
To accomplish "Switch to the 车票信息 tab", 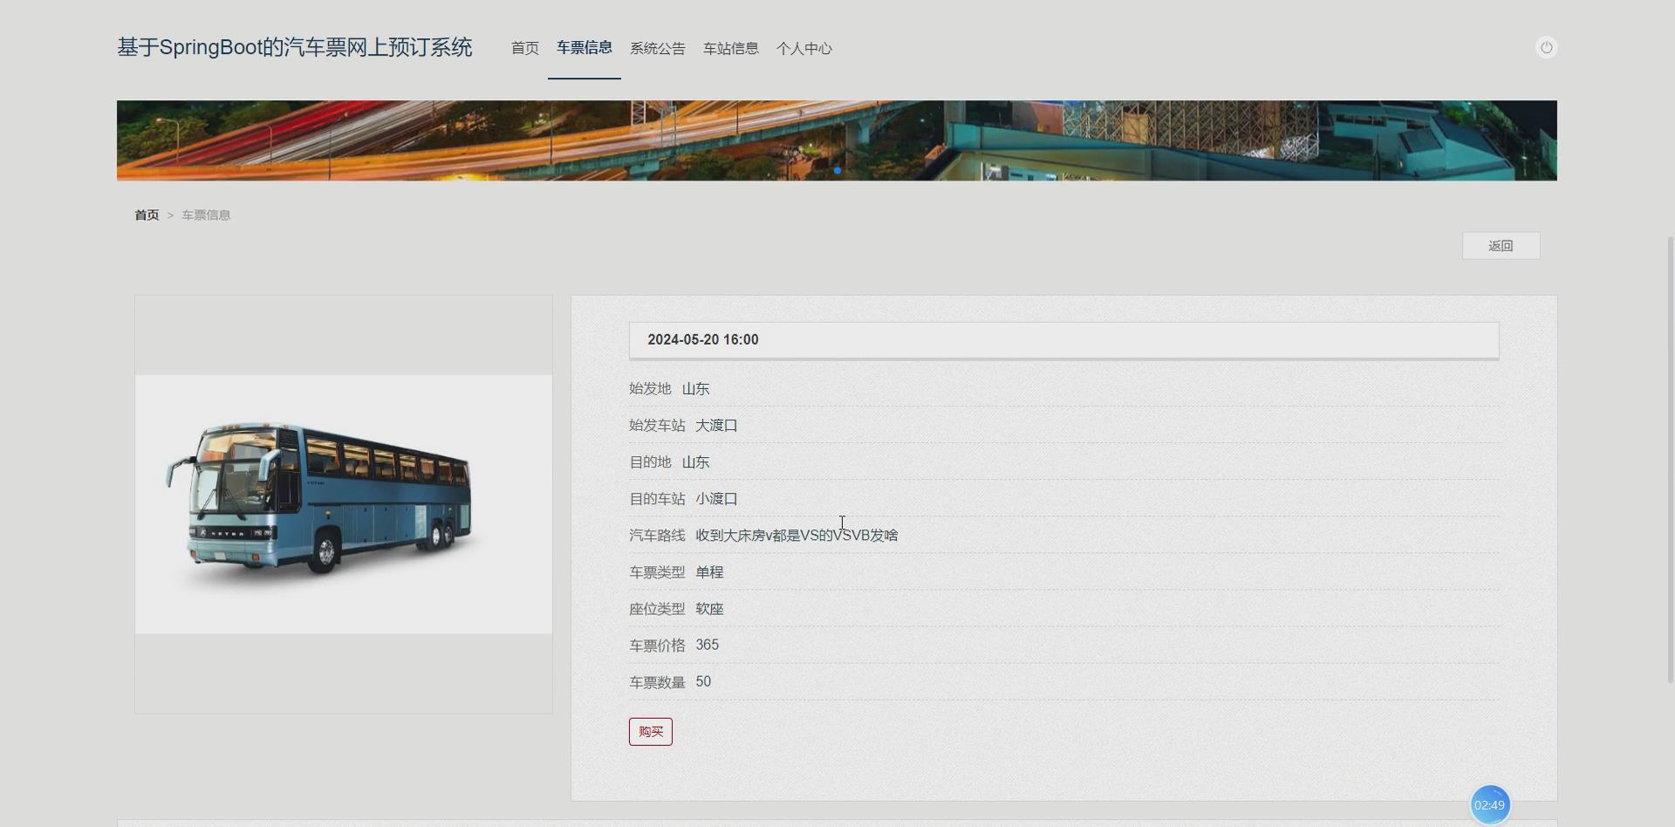I will (584, 48).
